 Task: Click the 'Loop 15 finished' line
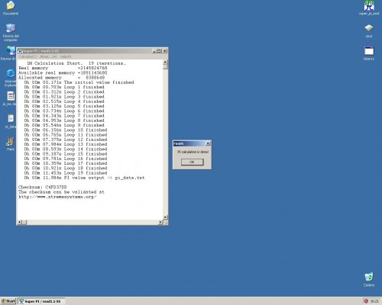66,154
